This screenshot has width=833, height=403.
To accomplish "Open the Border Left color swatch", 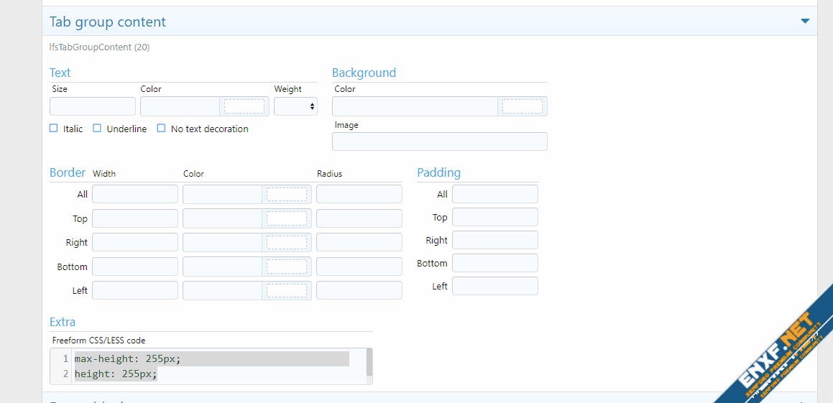I will (x=286, y=290).
